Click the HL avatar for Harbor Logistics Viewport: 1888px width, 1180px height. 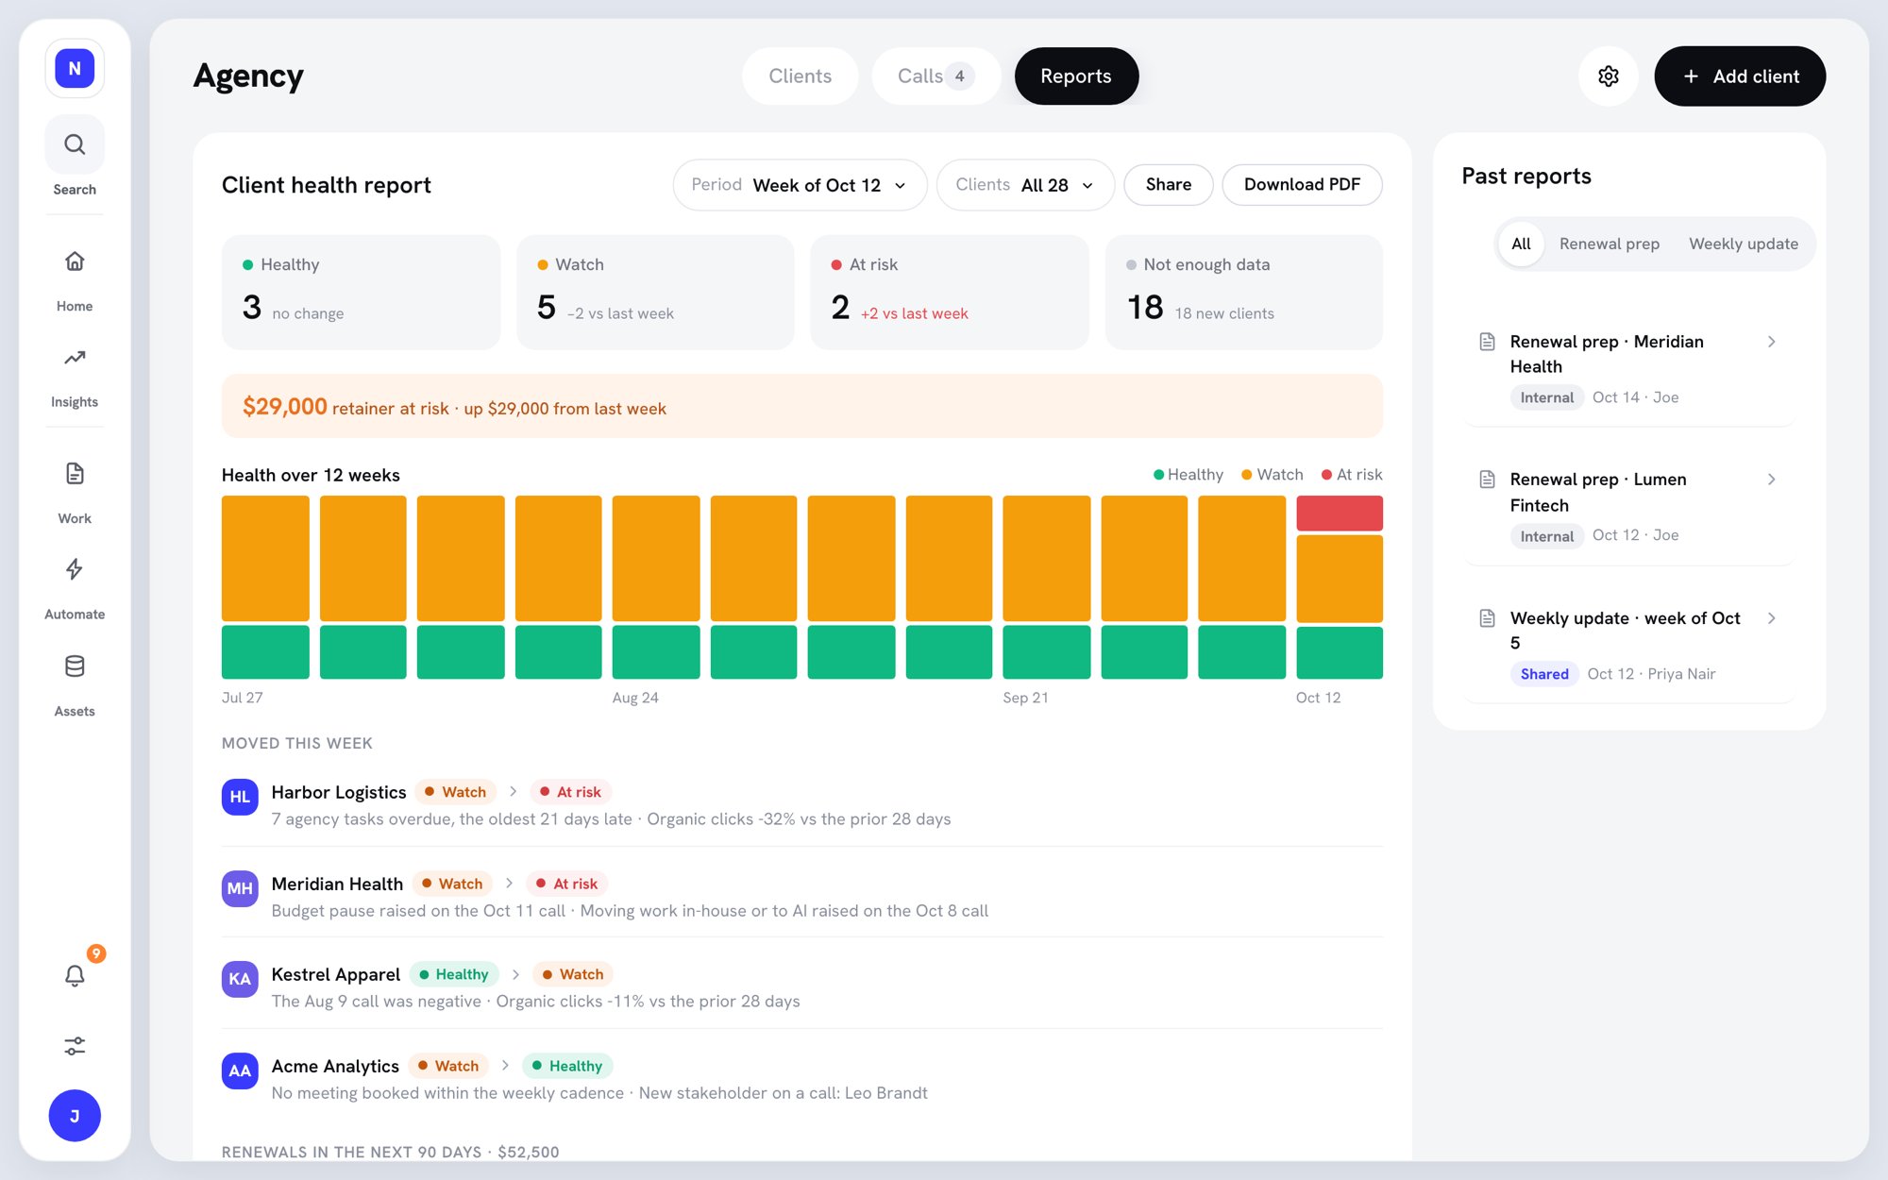pyautogui.click(x=240, y=797)
